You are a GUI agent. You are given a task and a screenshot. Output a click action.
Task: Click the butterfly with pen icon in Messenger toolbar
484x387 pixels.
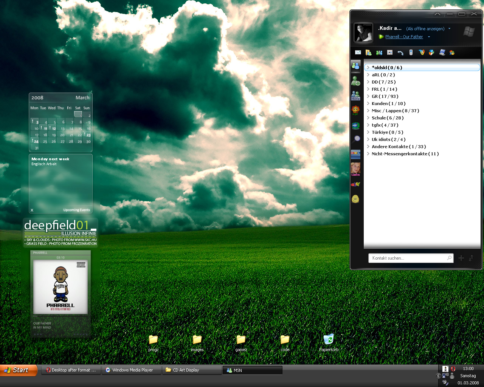421,53
